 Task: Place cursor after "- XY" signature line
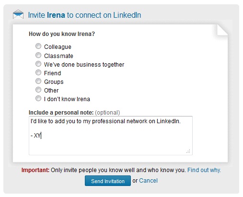tap(41, 136)
